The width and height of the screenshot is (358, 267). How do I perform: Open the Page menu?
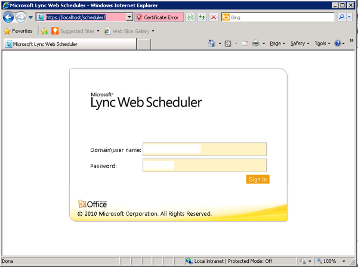click(x=277, y=44)
